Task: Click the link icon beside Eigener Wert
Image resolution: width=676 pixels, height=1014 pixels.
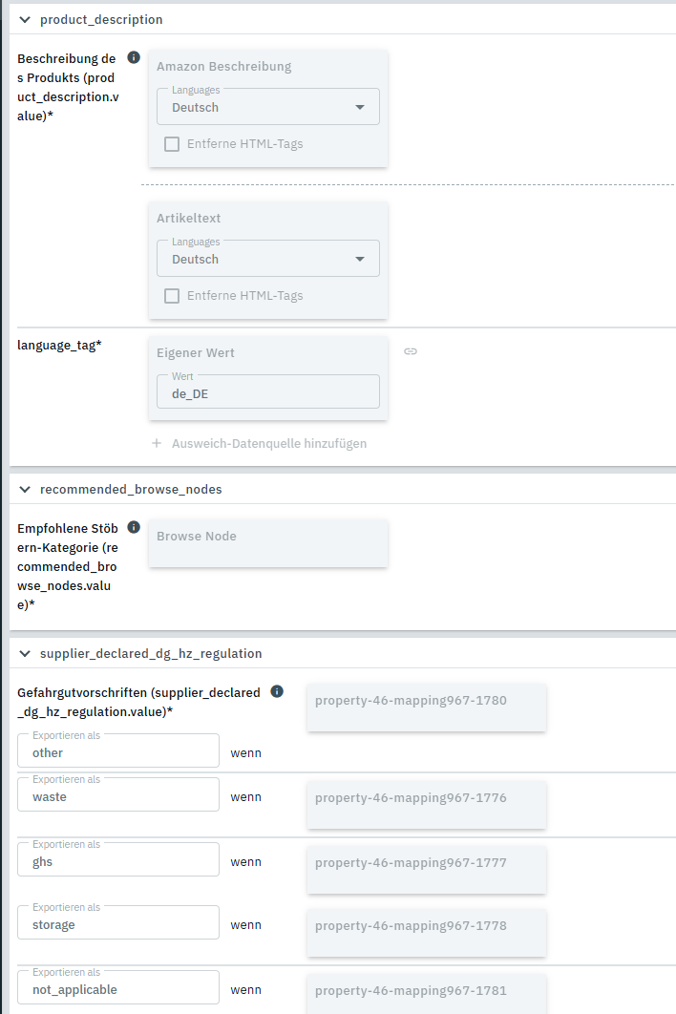Action: click(411, 351)
